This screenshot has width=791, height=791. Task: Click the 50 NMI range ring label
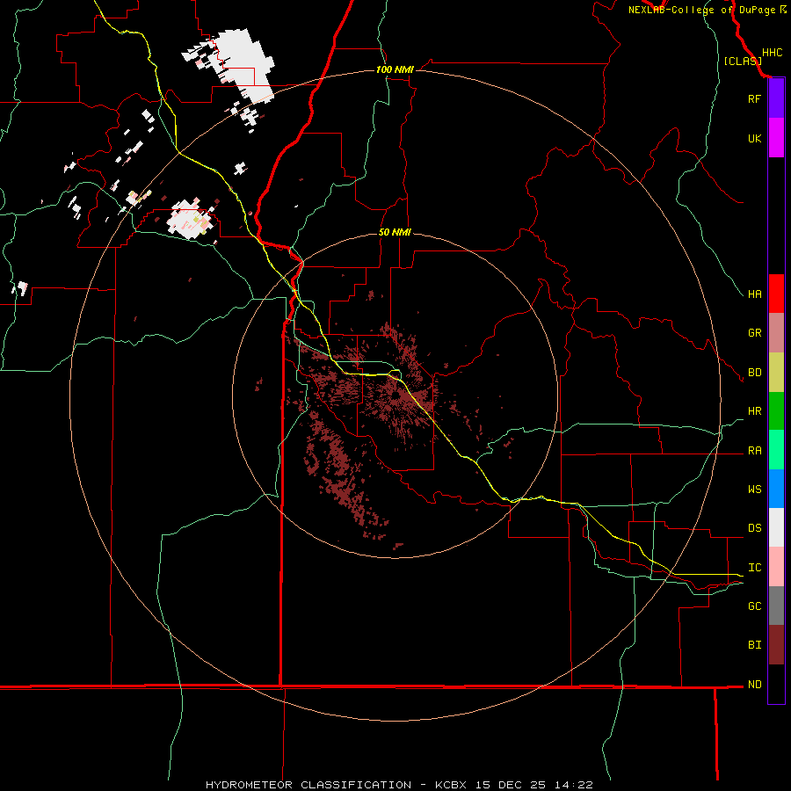(395, 233)
